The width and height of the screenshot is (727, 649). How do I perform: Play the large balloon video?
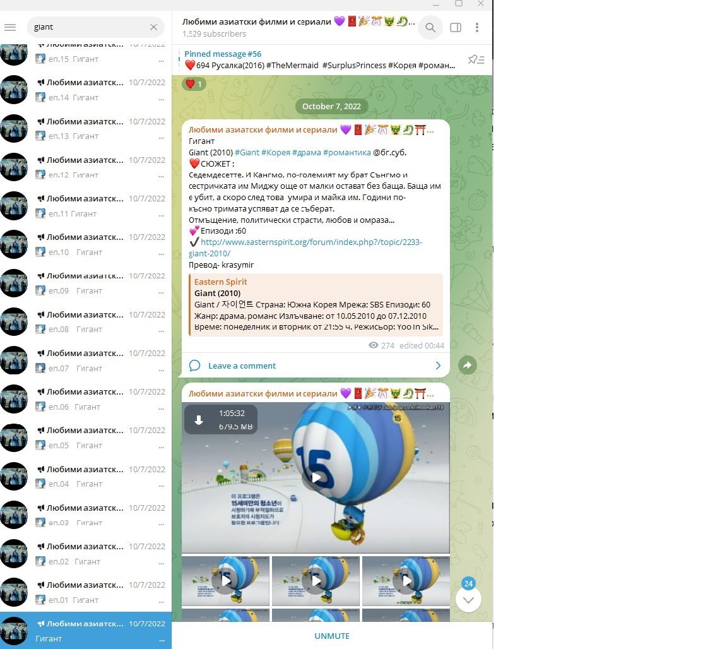point(316,477)
